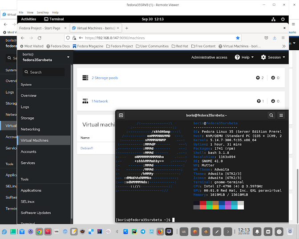The height and width of the screenshot is (239, 299).
Task: Open Networking in Cockpit sidebar
Action: coord(44,129)
